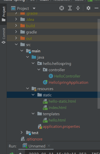Click the controller package icon
The image size is (100, 154).
pyautogui.click(x=45, y=70)
